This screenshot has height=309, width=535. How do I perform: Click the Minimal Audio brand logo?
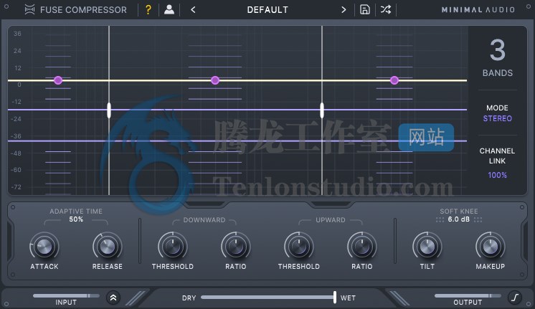click(478, 10)
